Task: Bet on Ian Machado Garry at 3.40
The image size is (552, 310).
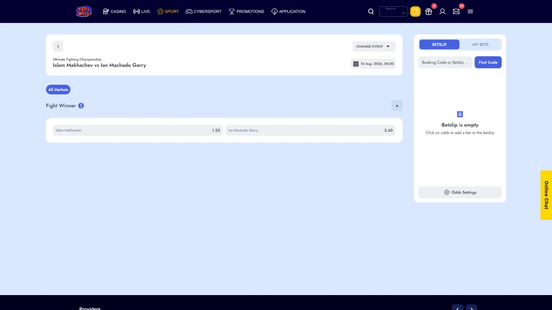Action: click(x=310, y=130)
